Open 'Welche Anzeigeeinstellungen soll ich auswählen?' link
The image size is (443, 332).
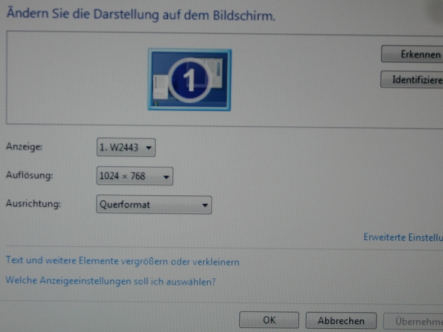(110, 281)
